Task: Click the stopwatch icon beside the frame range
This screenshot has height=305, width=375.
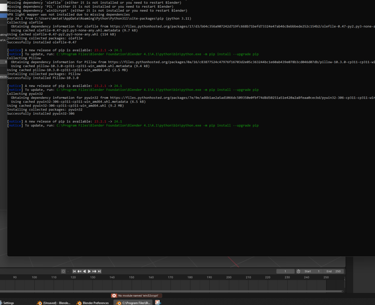Action: (x=298, y=271)
